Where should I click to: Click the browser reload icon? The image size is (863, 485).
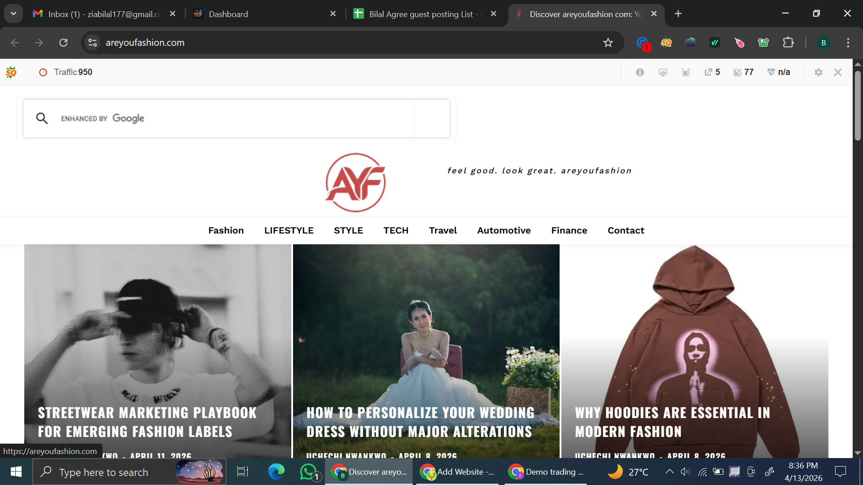pyautogui.click(x=63, y=43)
